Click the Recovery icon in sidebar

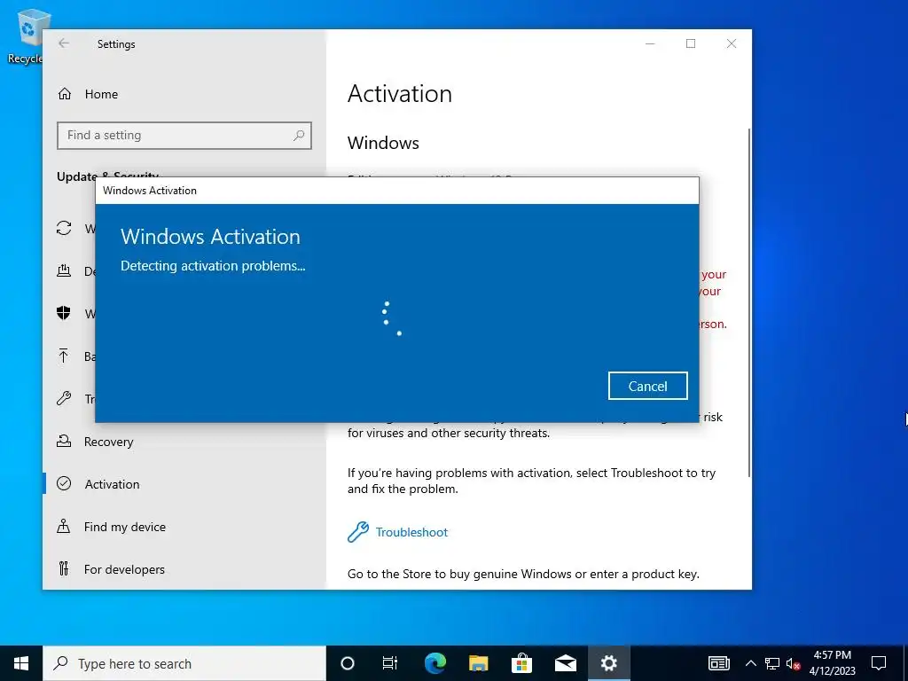[64, 442]
